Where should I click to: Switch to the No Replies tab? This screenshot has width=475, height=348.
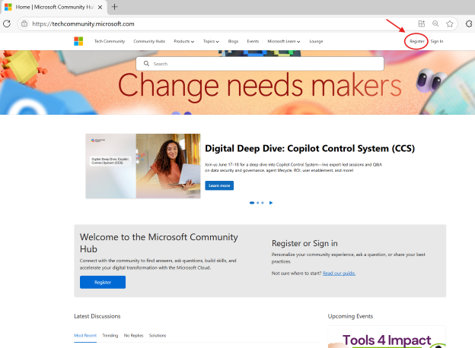pyautogui.click(x=133, y=335)
